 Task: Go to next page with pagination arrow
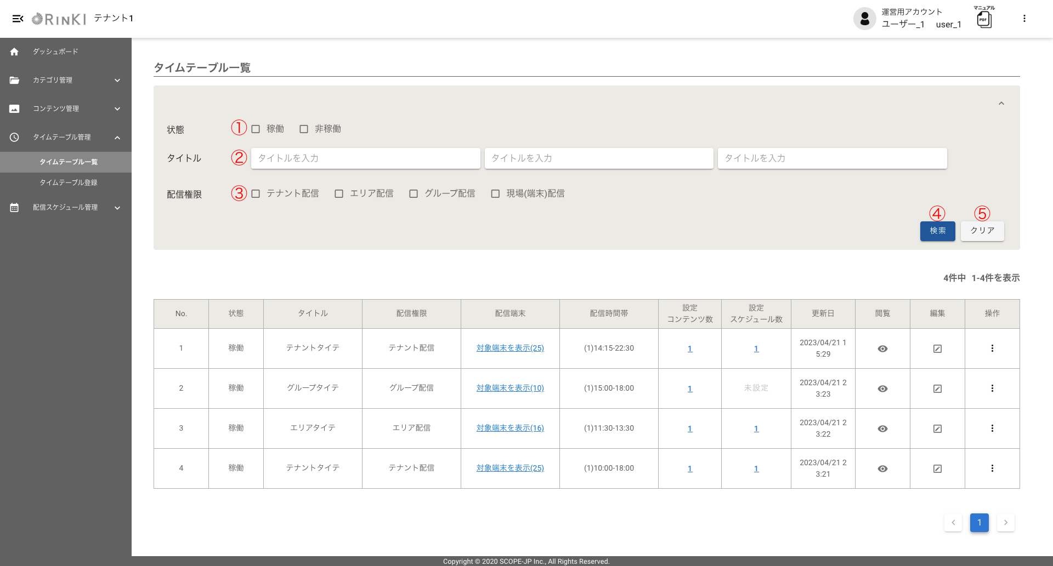1005,523
